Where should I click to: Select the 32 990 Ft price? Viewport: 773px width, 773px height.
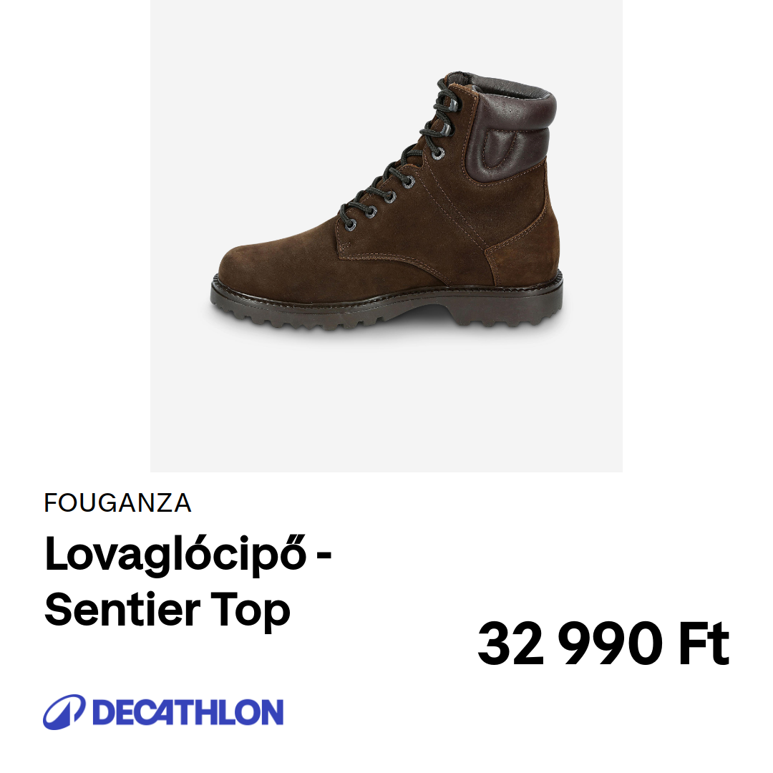pyautogui.click(x=603, y=643)
